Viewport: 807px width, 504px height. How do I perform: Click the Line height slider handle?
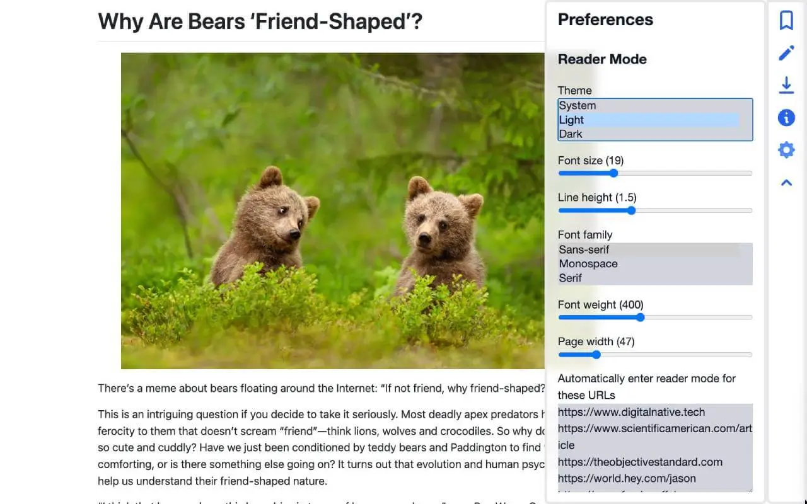click(x=631, y=210)
